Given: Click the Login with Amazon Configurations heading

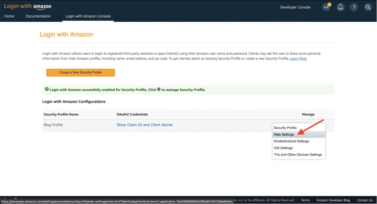Looking at the screenshot, I should (x=74, y=102).
